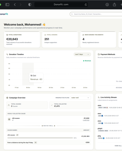Select the 'from a distance during the day Friday.' row
The height and width of the screenshot is (151, 122).
point(49,143)
